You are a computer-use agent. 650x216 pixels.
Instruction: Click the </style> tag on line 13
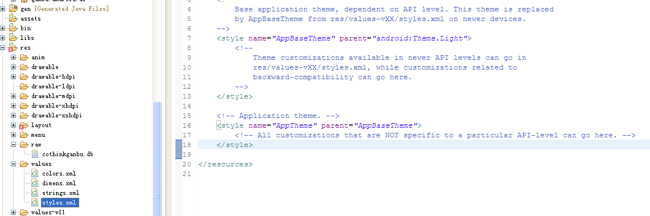(x=235, y=96)
